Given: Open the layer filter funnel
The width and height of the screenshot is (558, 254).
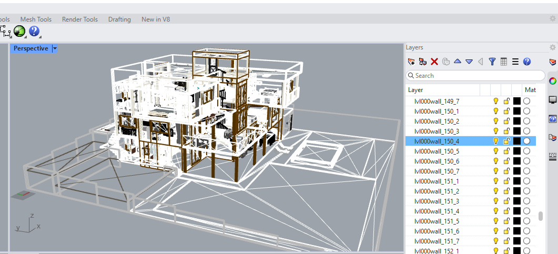Looking at the screenshot, I should (x=492, y=62).
